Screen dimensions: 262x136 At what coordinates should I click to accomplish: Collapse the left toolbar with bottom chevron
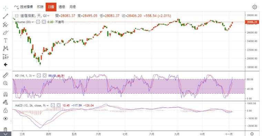coord(6,134)
